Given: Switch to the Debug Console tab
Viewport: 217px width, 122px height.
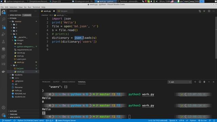Looking at the screenshot, I should (68, 82).
